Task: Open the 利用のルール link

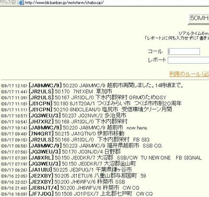Action: 189,74
